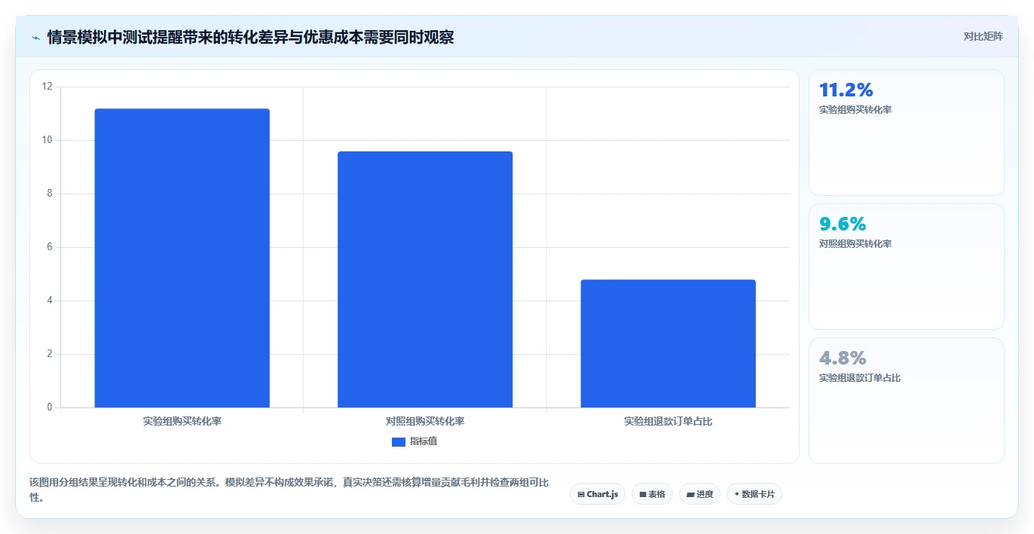Viewport: 1034px width, 534px height.
Task: Click the y-axis tick value 8
Action: pyautogui.click(x=50, y=194)
